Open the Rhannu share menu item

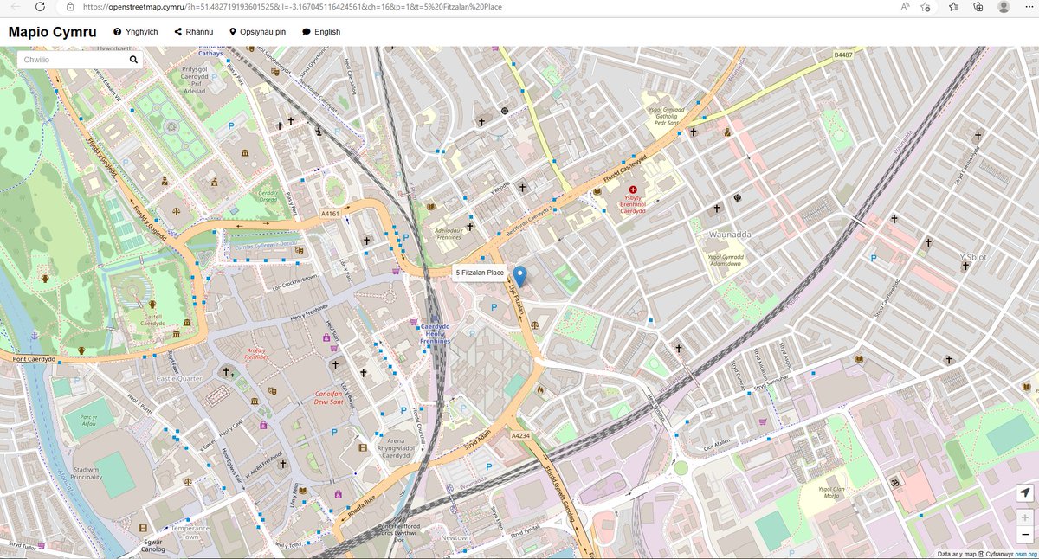193,32
